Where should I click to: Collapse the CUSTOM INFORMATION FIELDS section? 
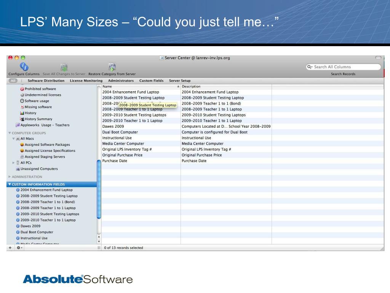(x=10, y=184)
